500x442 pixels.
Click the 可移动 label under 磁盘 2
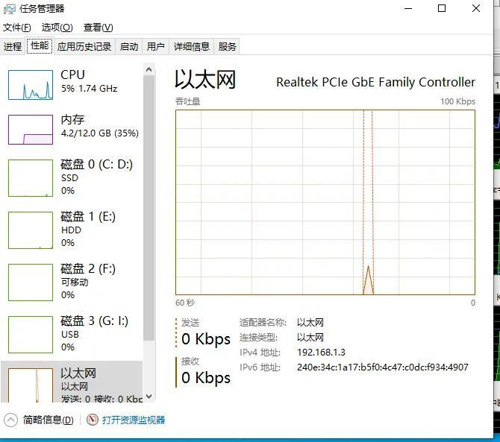[75, 282]
